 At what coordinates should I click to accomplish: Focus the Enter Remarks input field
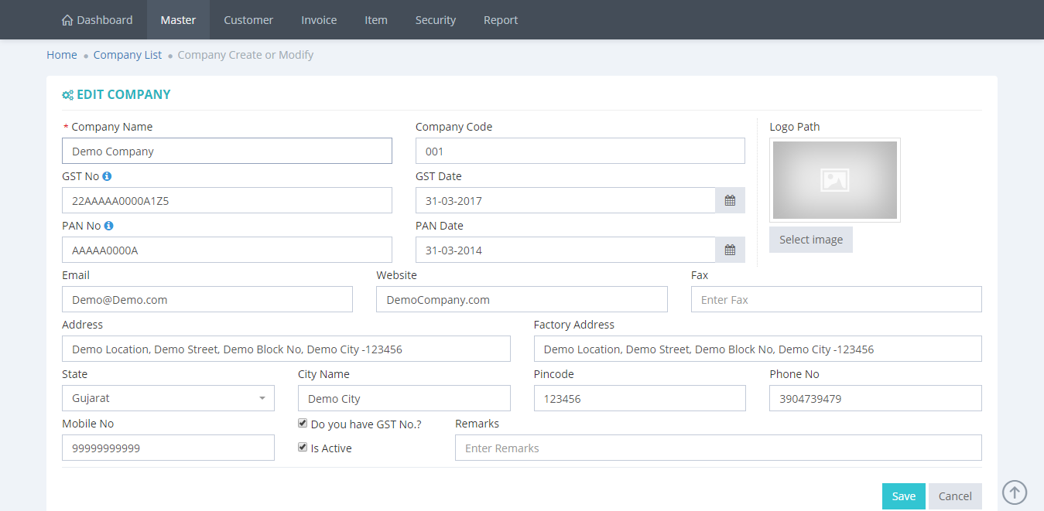pos(717,448)
